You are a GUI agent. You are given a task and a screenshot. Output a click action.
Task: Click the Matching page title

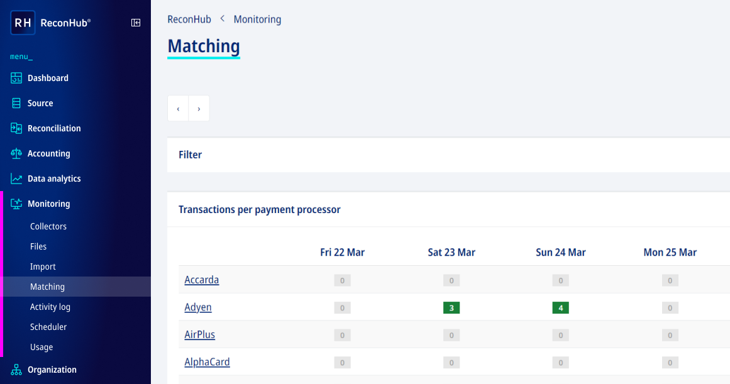204,46
